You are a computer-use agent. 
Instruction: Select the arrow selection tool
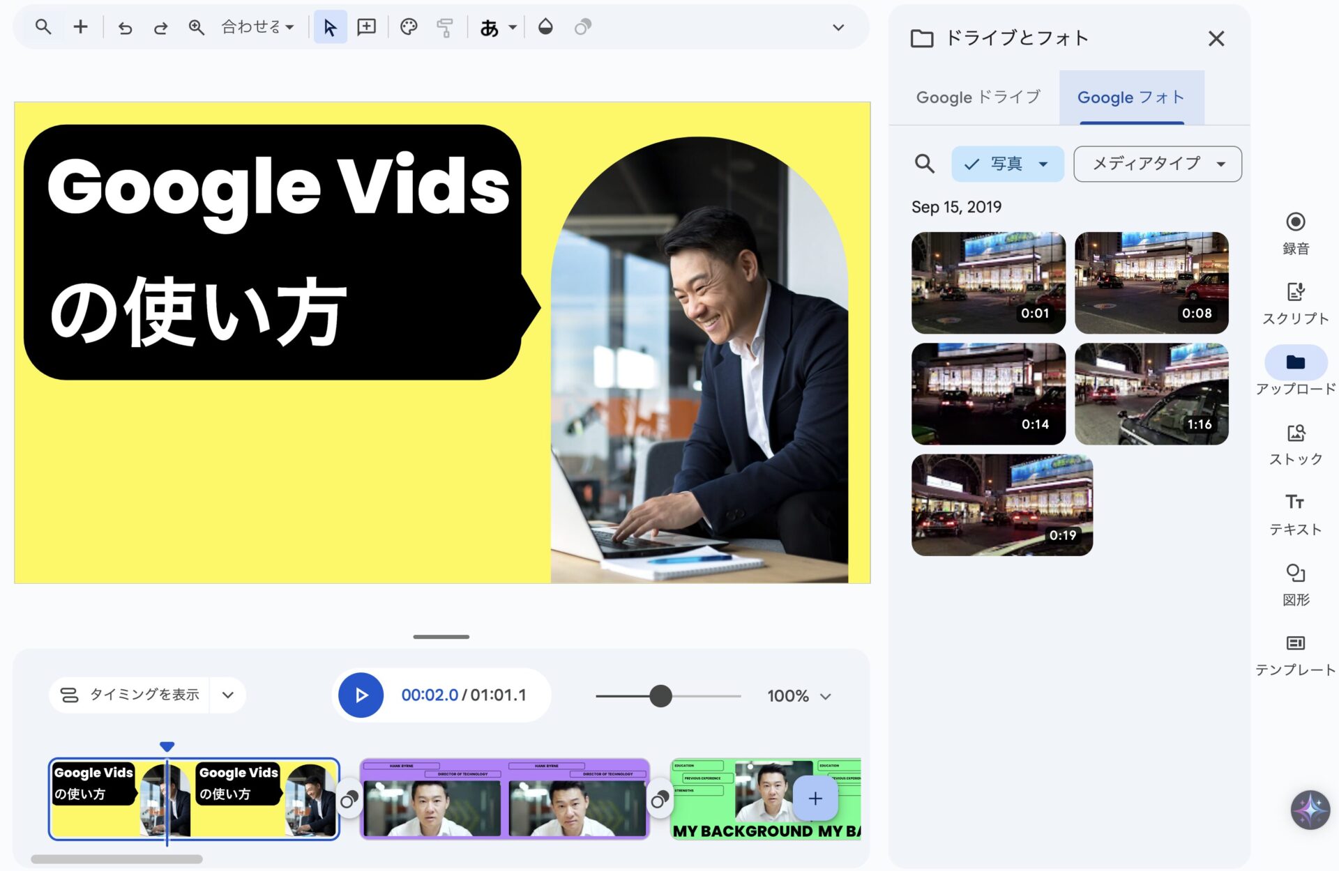331,27
